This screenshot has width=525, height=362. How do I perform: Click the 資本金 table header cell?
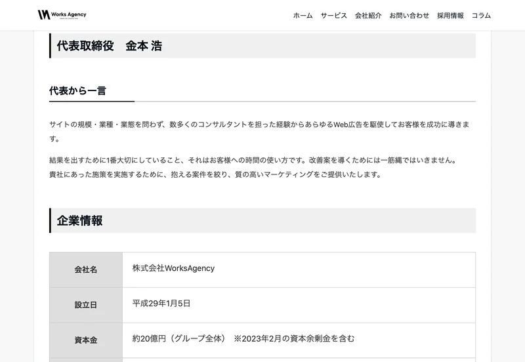86,340
